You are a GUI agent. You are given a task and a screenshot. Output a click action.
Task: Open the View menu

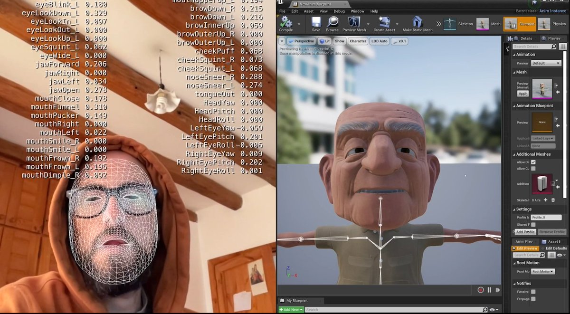click(323, 11)
